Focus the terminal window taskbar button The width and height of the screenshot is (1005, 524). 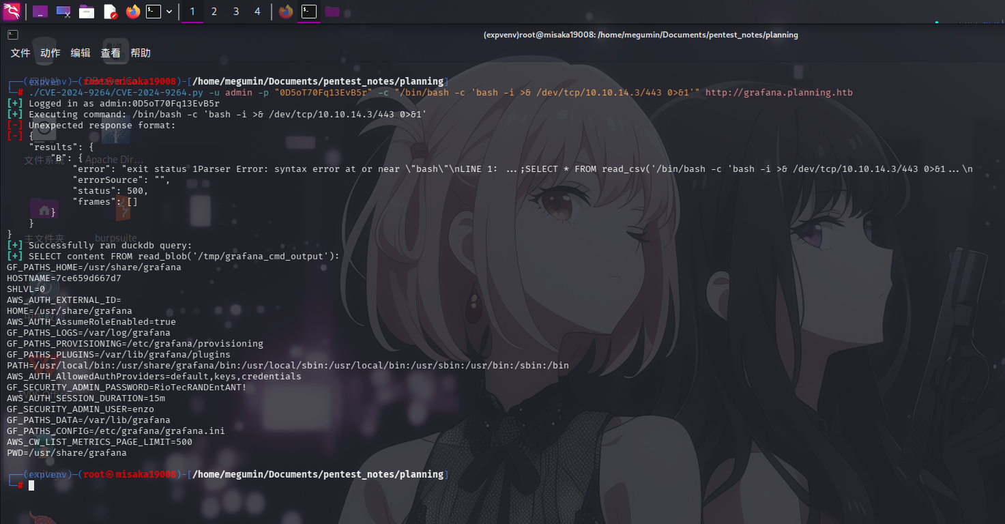(x=309, y=12)
